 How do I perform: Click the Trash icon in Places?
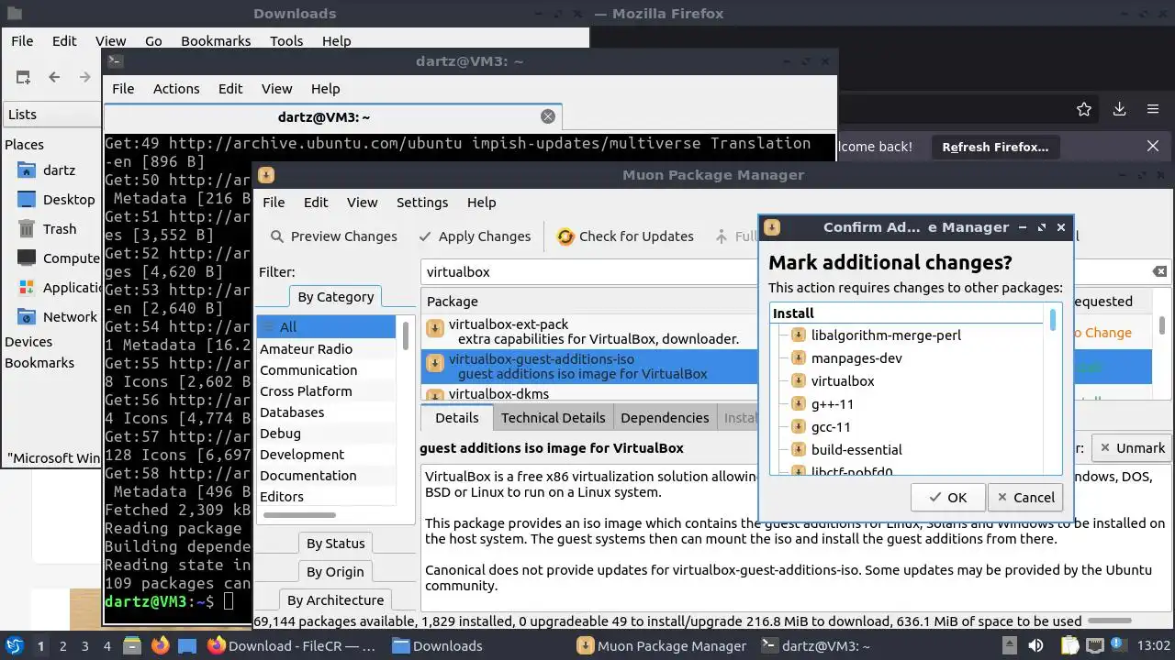click(x=27, y=229)
